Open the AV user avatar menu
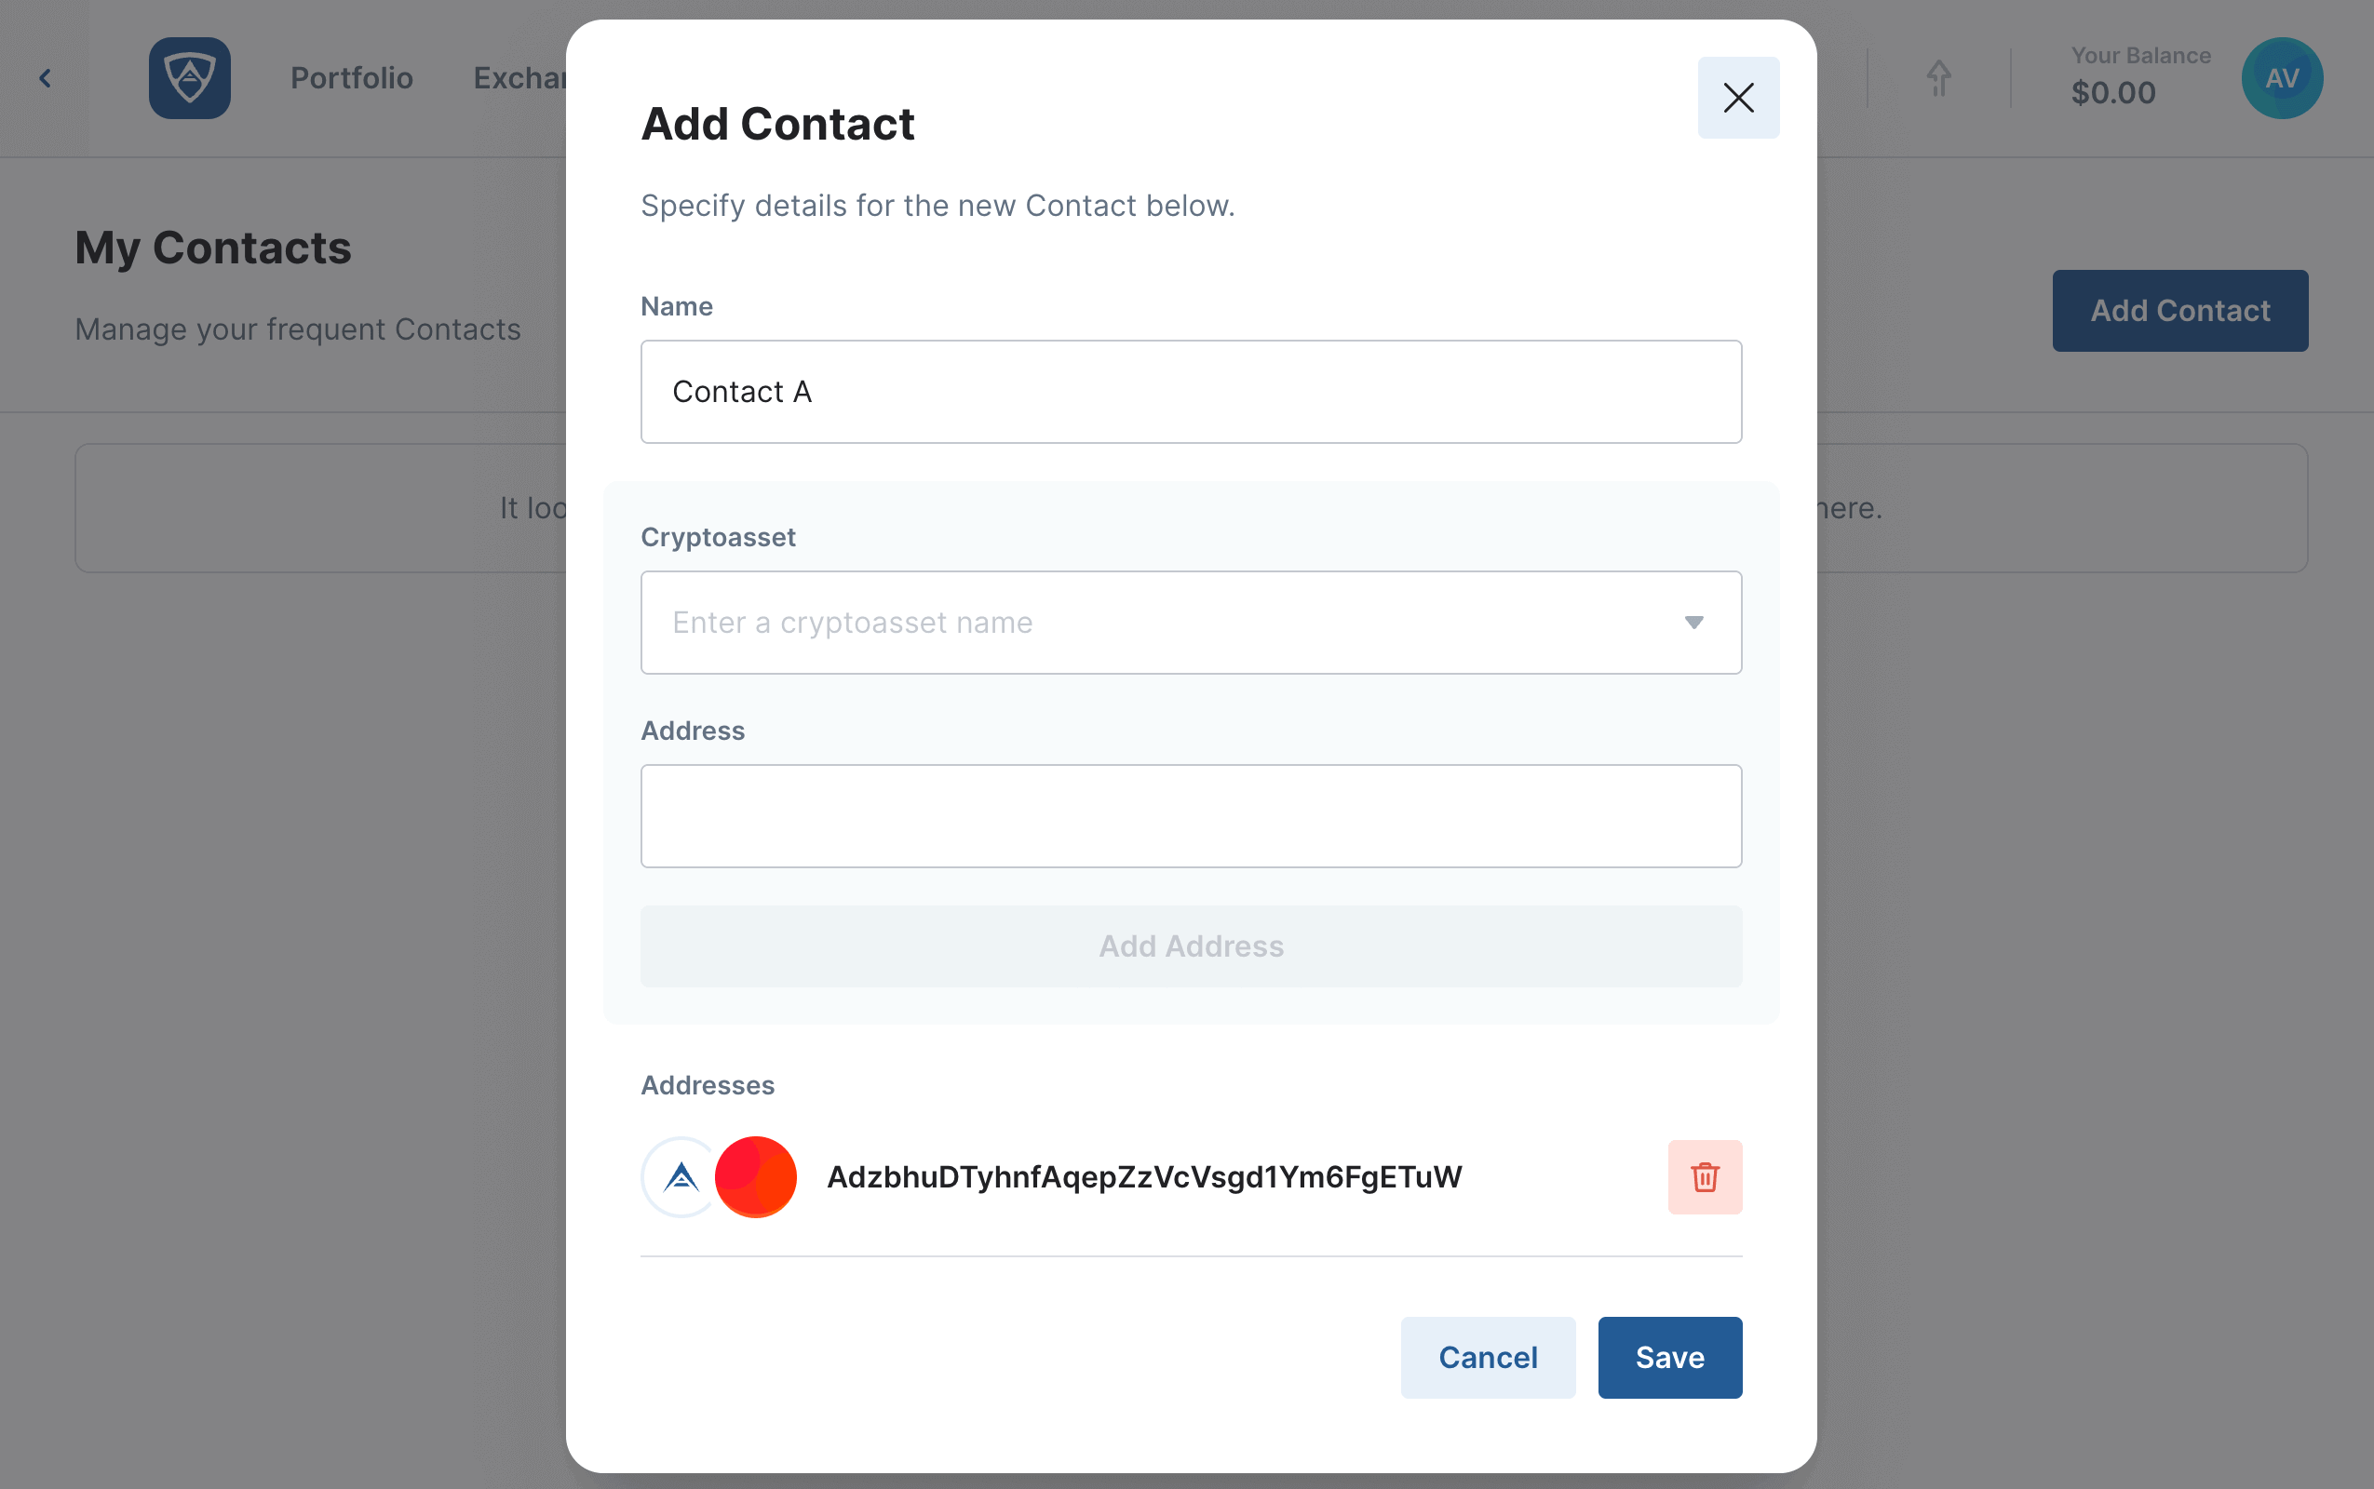Viewport: 2374px width, 1489px height. (2282, 78)
